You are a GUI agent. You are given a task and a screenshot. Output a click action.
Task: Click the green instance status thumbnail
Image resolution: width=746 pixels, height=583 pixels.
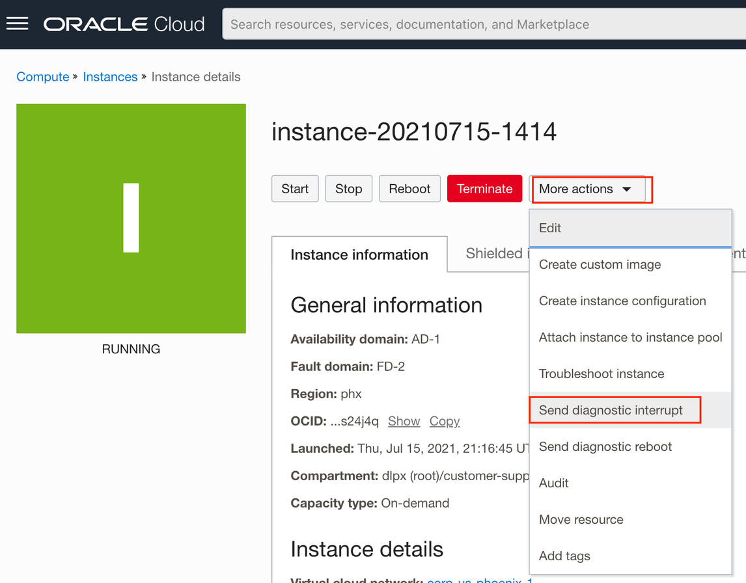pyautogui.click(x=131, y=218)
